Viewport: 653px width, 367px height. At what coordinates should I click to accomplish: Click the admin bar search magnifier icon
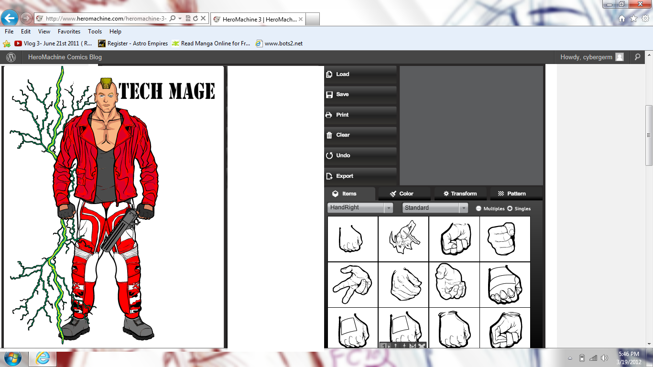point(637,57)
